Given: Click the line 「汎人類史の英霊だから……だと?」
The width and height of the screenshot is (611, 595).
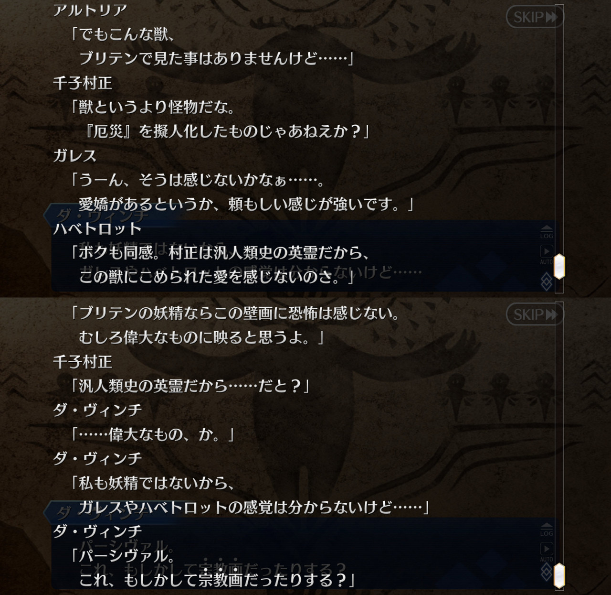Looking at the screenshot, I should (x=190, y=385).
